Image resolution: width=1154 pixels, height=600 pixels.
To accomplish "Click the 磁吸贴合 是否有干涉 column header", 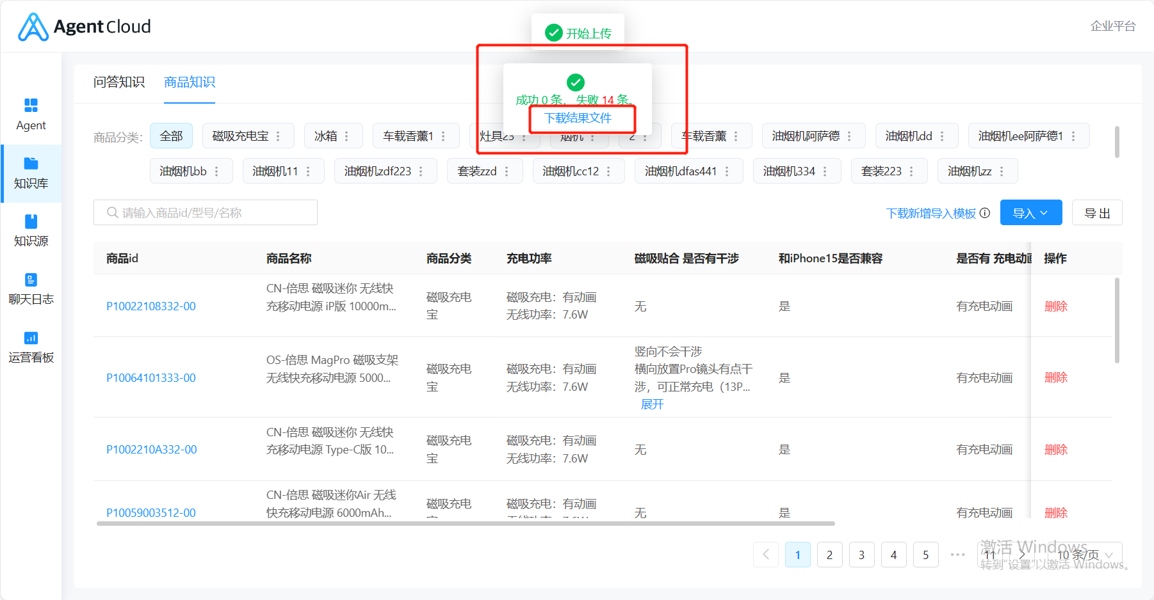I will [687, 258].
